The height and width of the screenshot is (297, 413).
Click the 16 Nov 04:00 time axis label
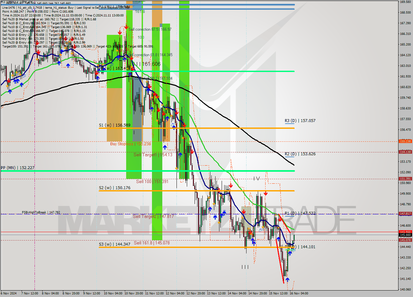tap(299, 293)
